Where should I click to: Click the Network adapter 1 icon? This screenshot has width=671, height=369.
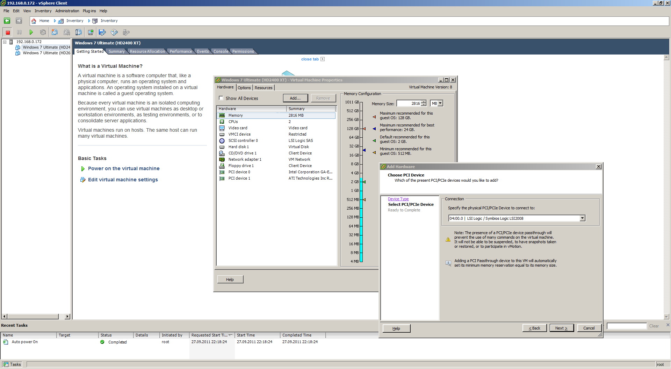pyautogui.click(x=222, y=159)
